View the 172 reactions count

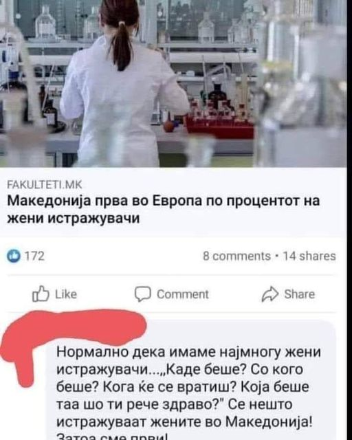pyautogui.click(x=35, y=256)
